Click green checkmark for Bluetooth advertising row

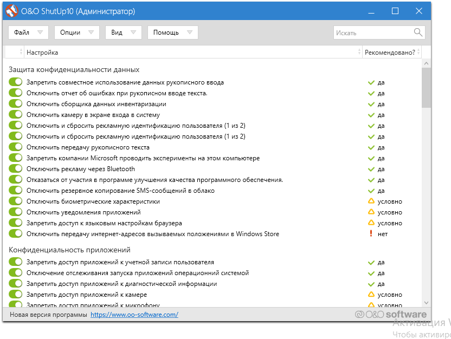(x=371, y=169)
